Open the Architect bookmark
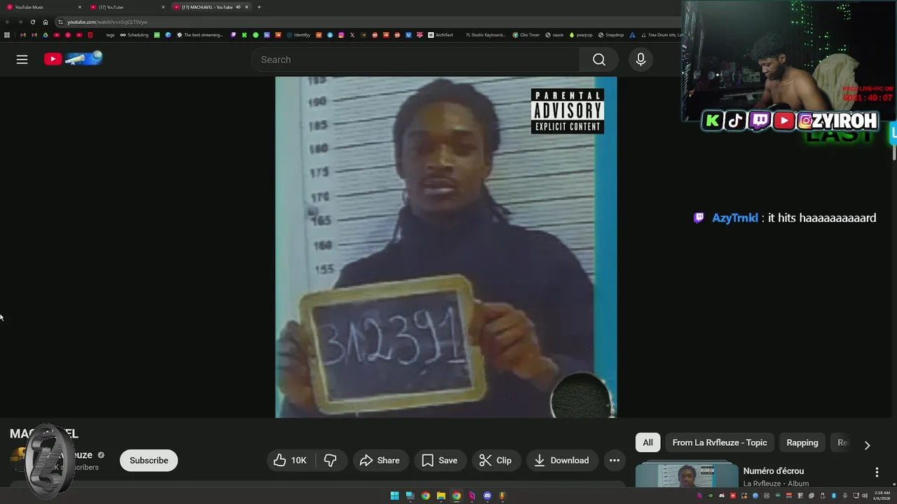The image size is (897, 504). pos(441,35)
